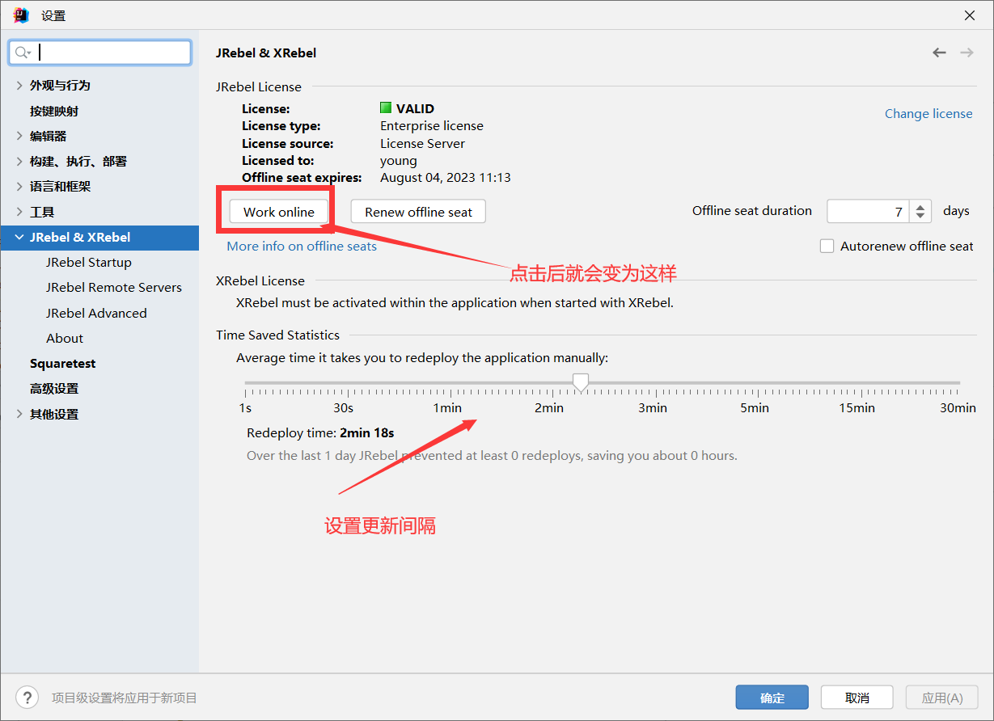Click the 'Enterprise license' value text
The width and height of the screenshot is (994, 721).
[432, 125]
